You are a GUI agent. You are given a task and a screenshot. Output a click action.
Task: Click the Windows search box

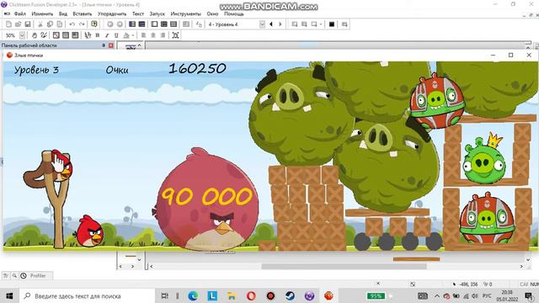87,295
